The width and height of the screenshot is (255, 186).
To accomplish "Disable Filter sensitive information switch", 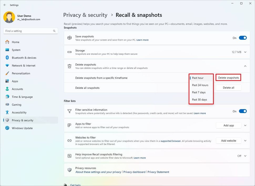I will pos(243,111).
